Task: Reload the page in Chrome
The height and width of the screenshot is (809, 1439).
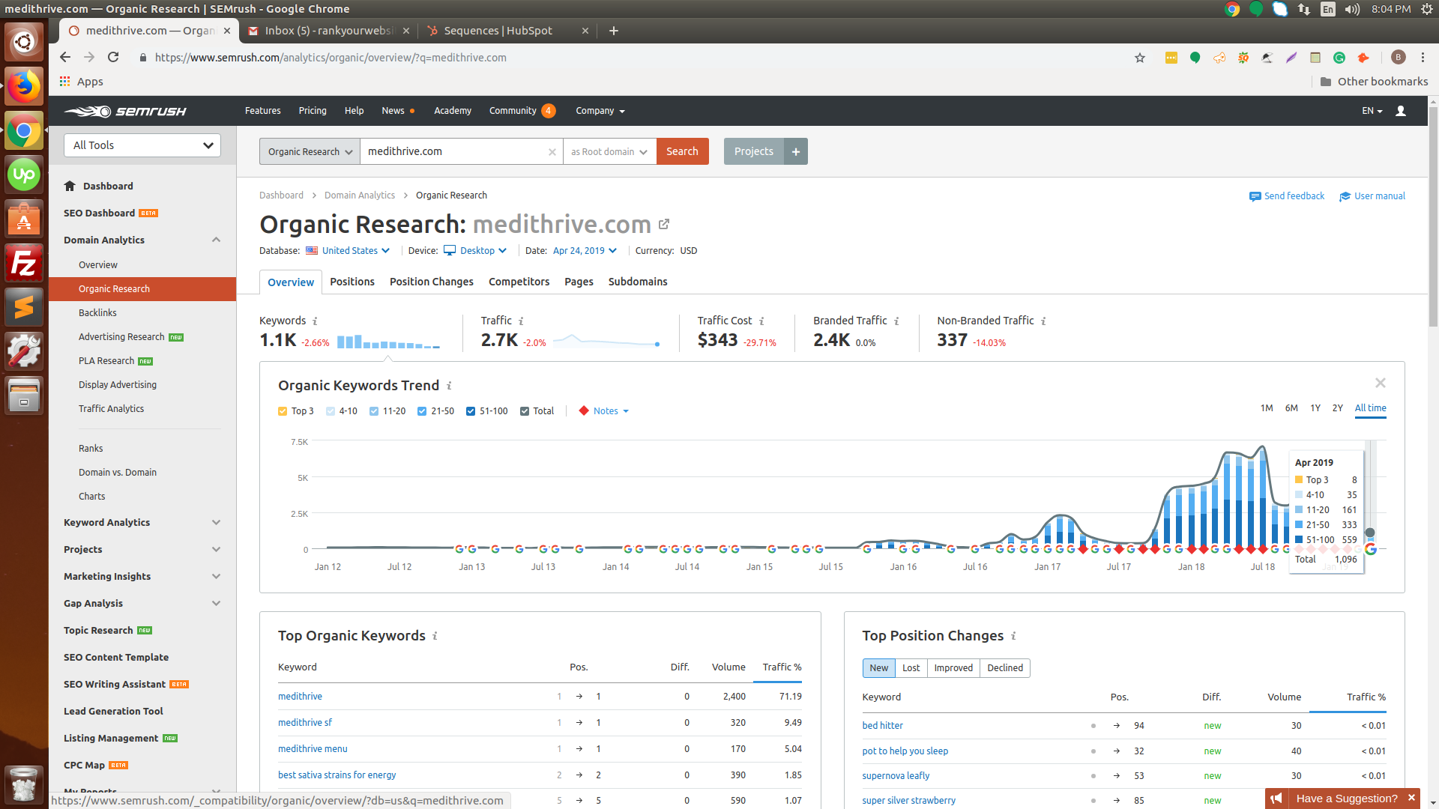Action: tap(113, 58)
